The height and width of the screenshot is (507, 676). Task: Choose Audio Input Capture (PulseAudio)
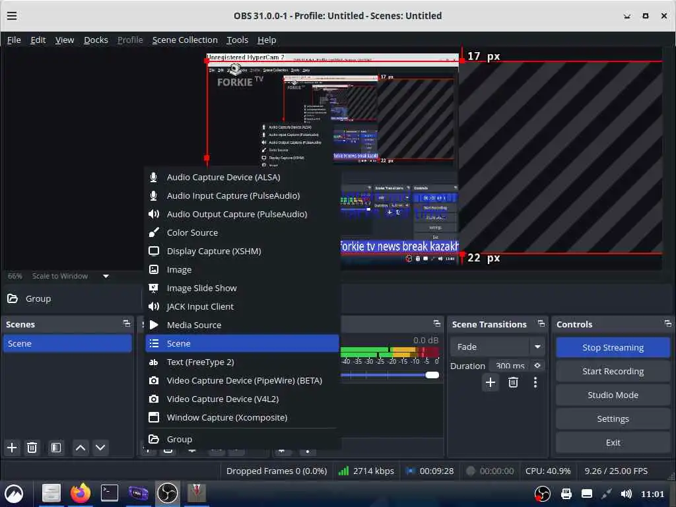[x=242, y=195]
